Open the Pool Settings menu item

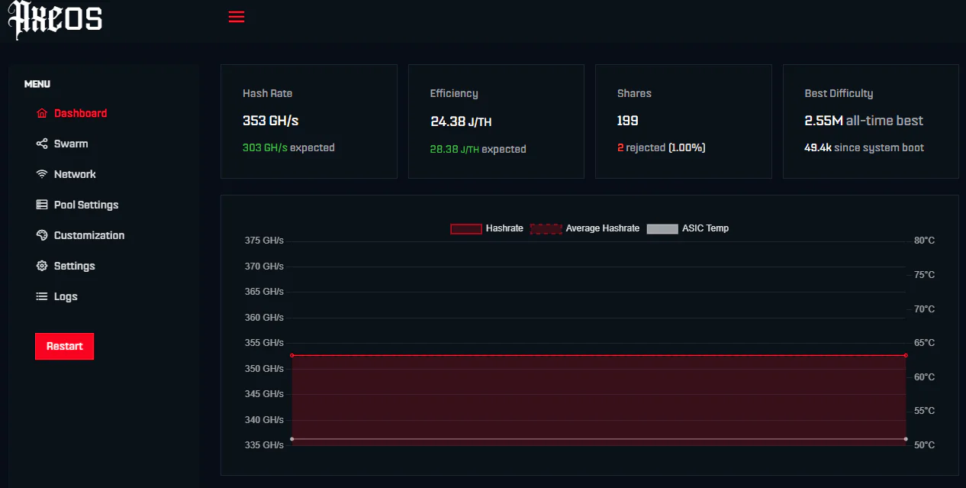coord(86,205)
